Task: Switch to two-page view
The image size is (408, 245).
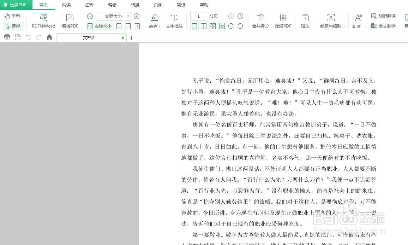Action: [204, 26]
